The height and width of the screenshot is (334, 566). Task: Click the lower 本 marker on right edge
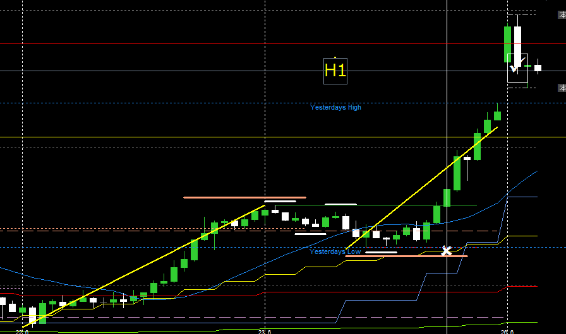[562, 88]
